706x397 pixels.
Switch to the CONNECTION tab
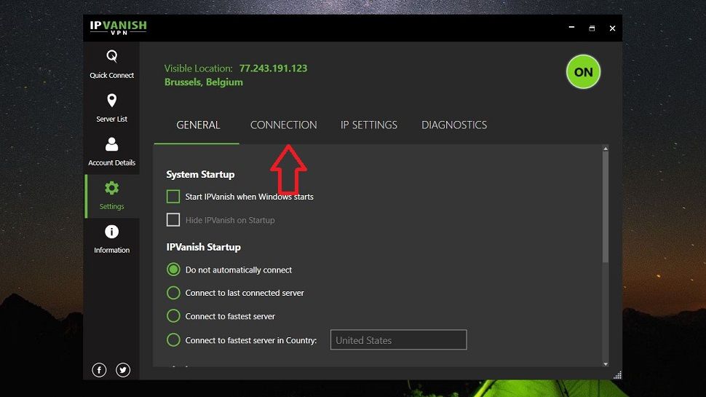[x=284, y=125]
